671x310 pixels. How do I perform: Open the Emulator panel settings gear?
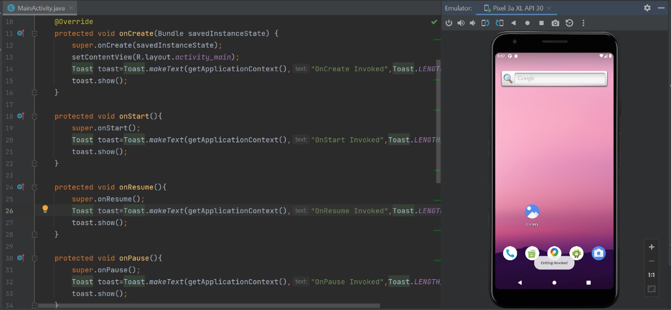[x=647, y=8]
